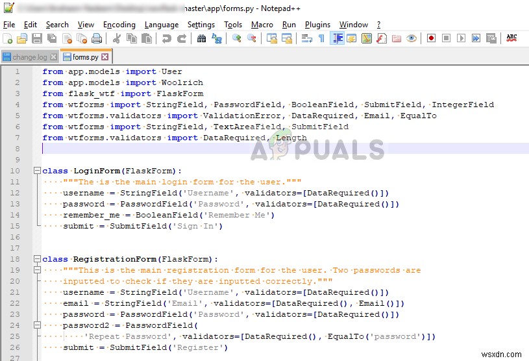This screenshot has width=529, height=361.
Task: Open the Replace dialog icon
Action: click(216, 38)
